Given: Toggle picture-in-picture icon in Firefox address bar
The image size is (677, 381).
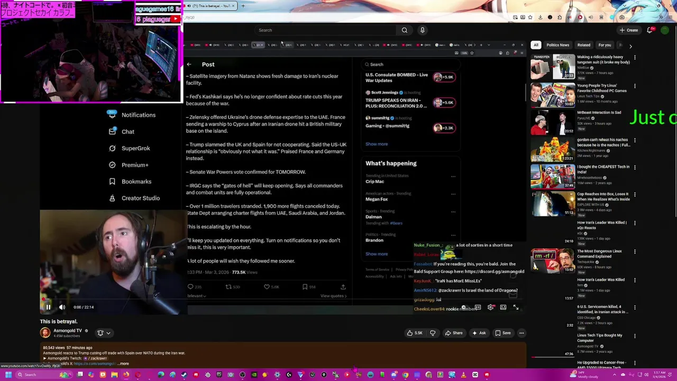Looking at the screenshot, I should pyautogui.click(x=515, y=17).
